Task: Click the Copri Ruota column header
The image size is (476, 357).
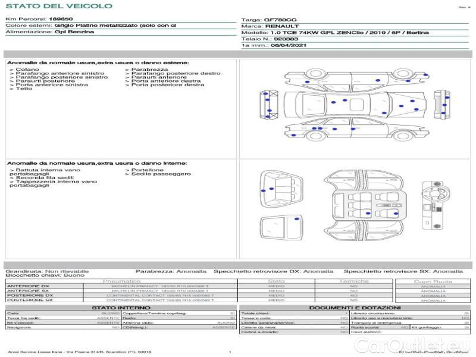Action: pos(433,281)
